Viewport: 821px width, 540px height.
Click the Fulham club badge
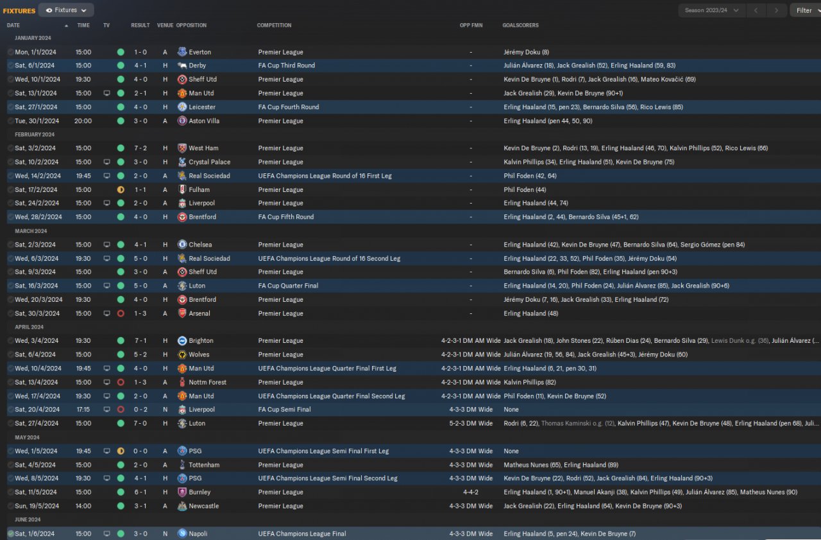182,189
